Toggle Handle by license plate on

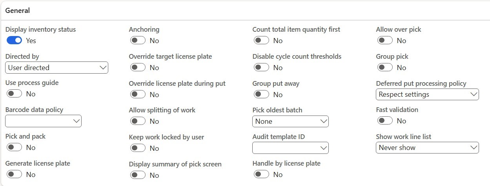[261, 174]
